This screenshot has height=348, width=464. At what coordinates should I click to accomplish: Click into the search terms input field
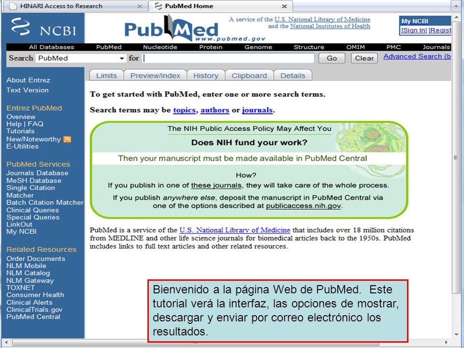pyautogui.click(x=228, y=58)
